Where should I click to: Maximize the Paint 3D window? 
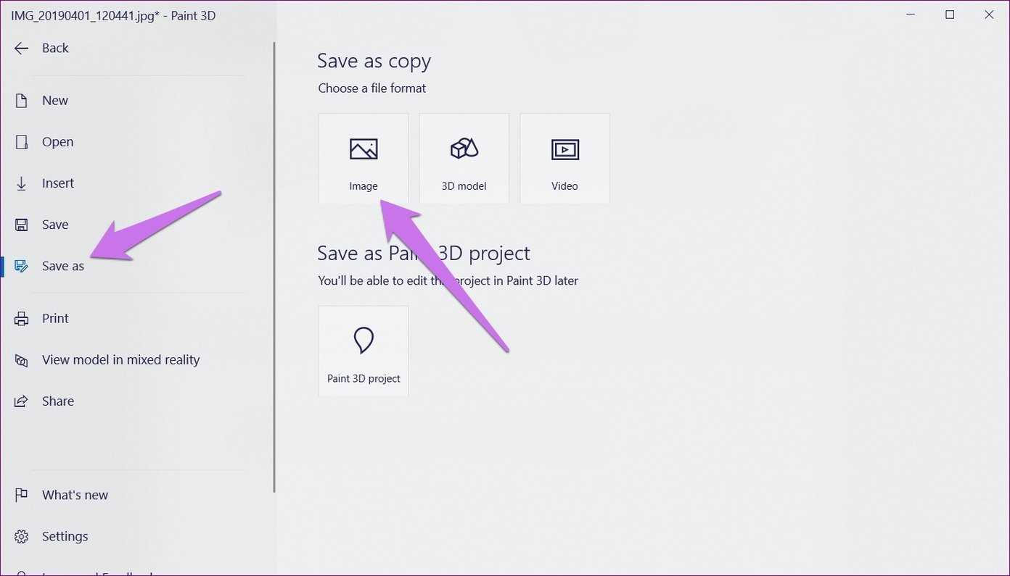pyautogui.click(x=950, y=14)
